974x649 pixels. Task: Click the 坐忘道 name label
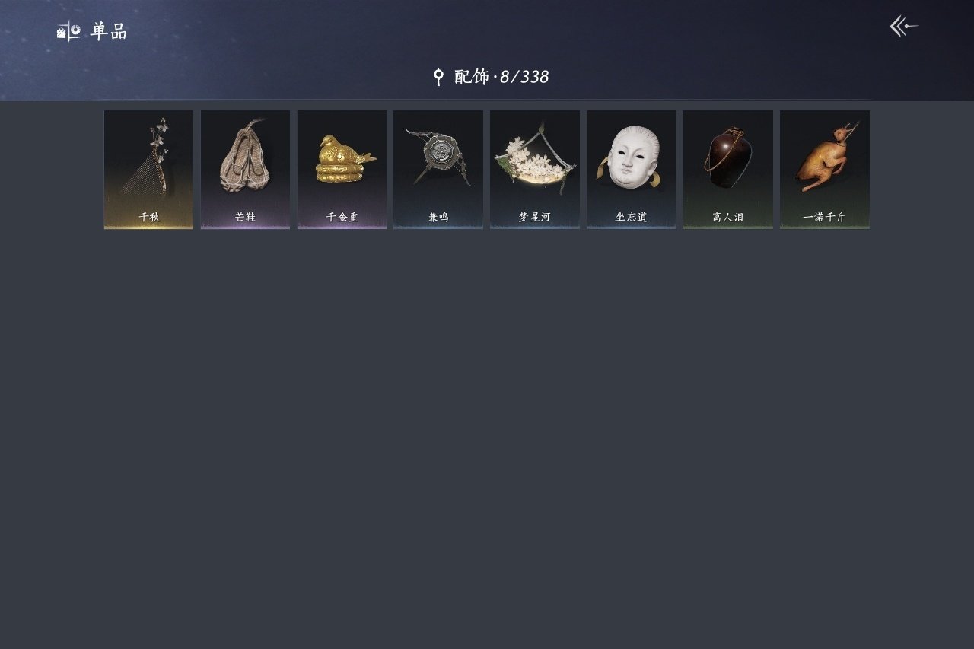(x=632, y=217)
